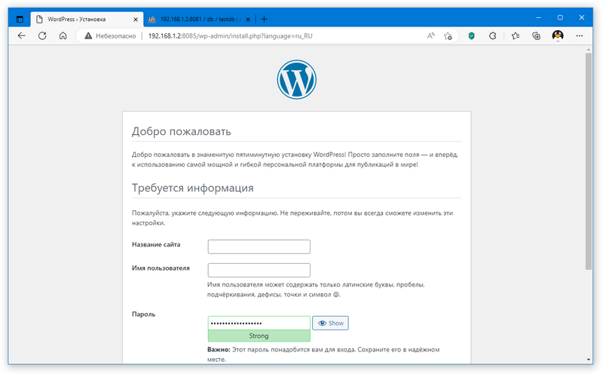Reload the page with the refresh icon
Screen dimensions: 603x374
point(42,35)
